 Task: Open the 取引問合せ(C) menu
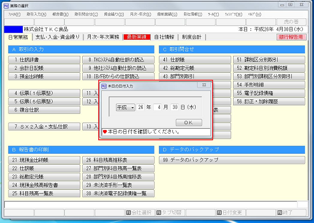pos(86,14)
